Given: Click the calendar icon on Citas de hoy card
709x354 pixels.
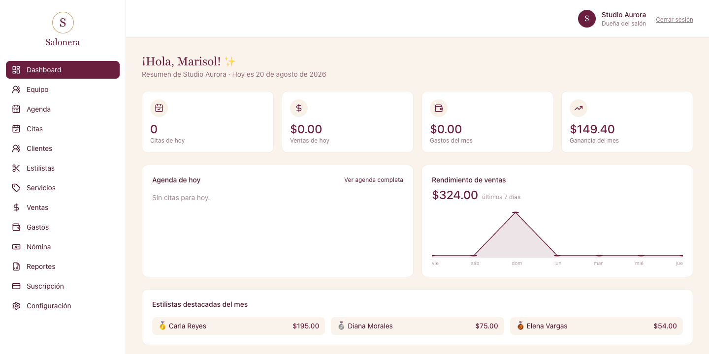Looking at the screenshot, I should (159, 108).
